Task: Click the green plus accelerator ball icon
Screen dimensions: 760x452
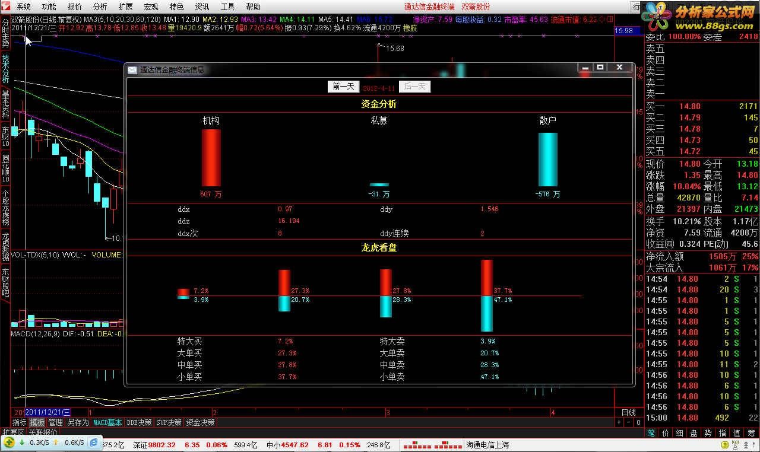Action: [x=10, y=443]
